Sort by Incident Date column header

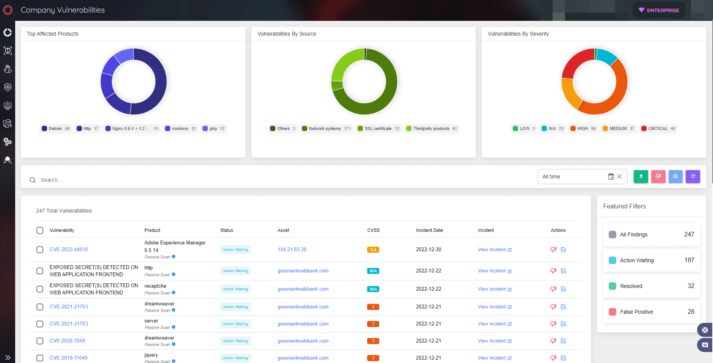coord(429,230)
